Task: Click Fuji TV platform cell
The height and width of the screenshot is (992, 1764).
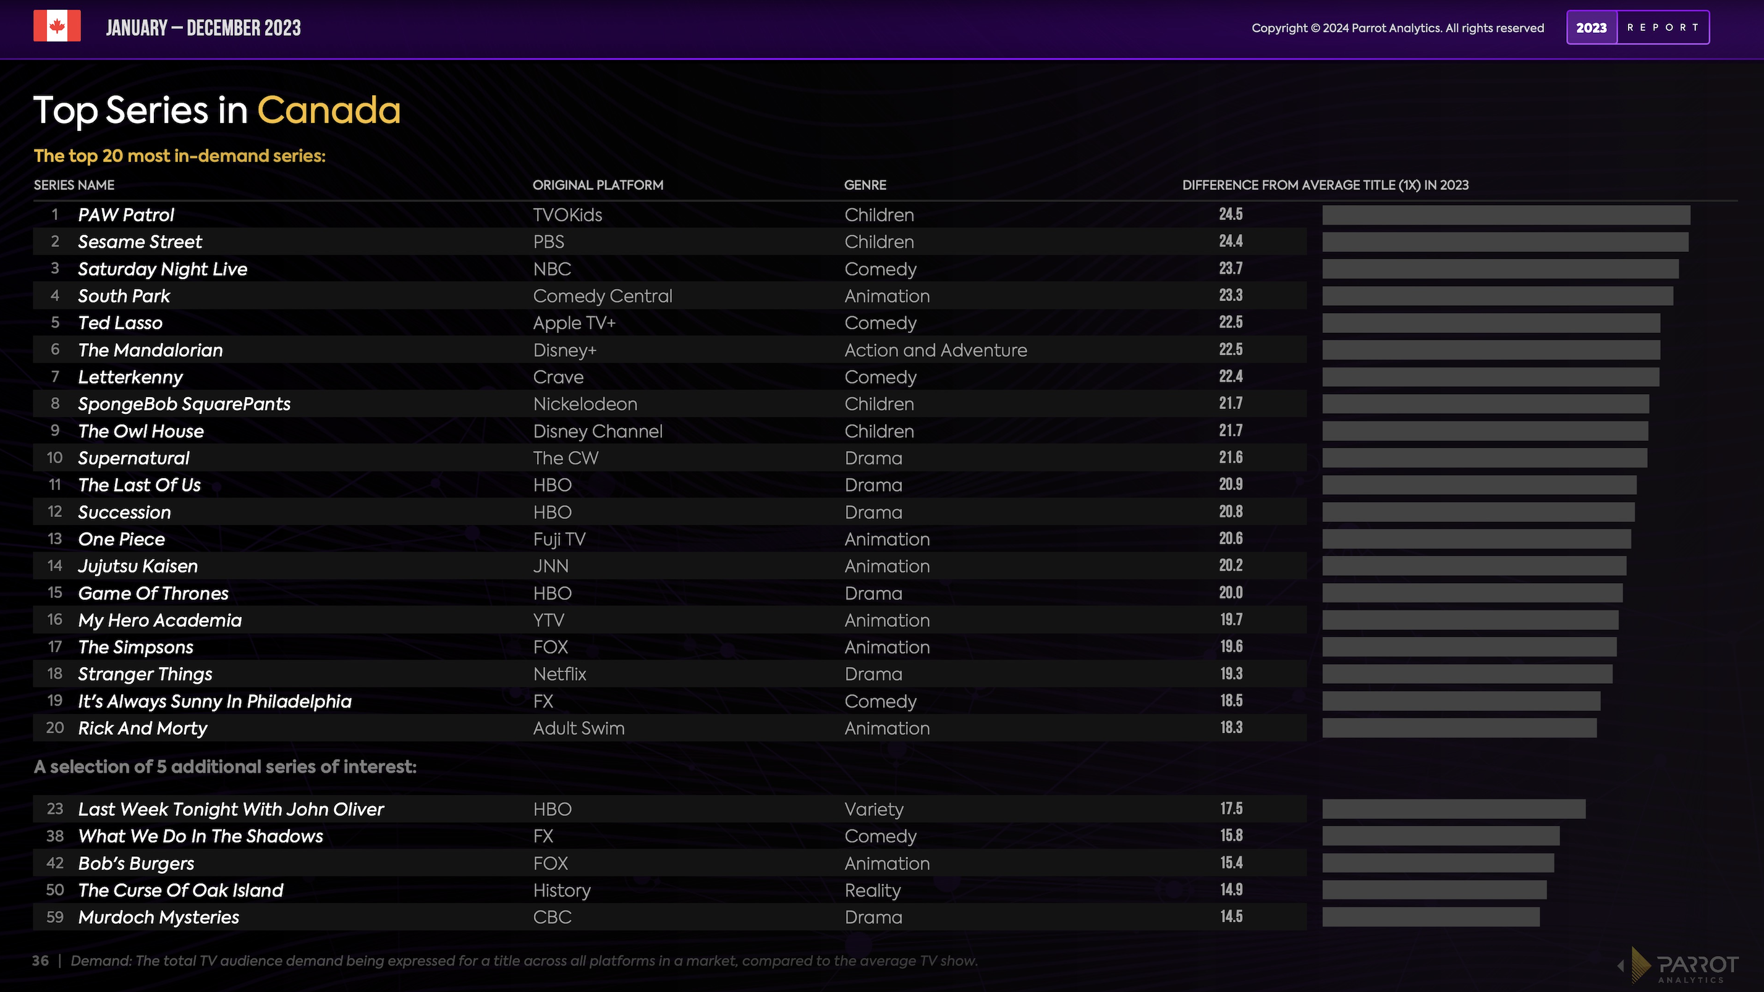Action: (559, 540)
